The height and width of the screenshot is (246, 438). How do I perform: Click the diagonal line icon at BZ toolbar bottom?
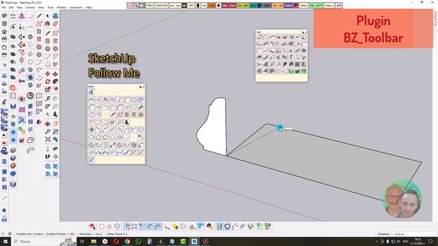(91, 160)
